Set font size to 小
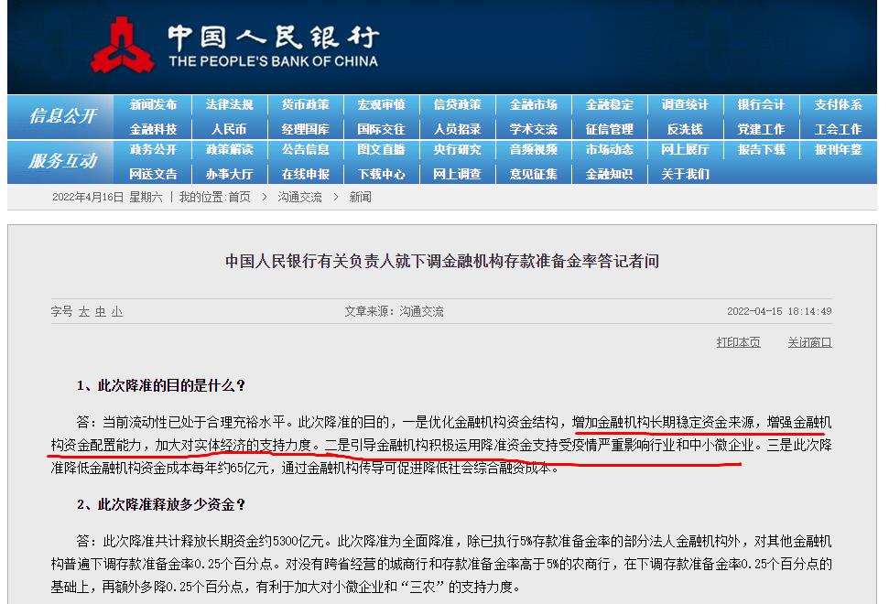The width and height of the screenshot is (889, 604). click(x=117, y=312)
